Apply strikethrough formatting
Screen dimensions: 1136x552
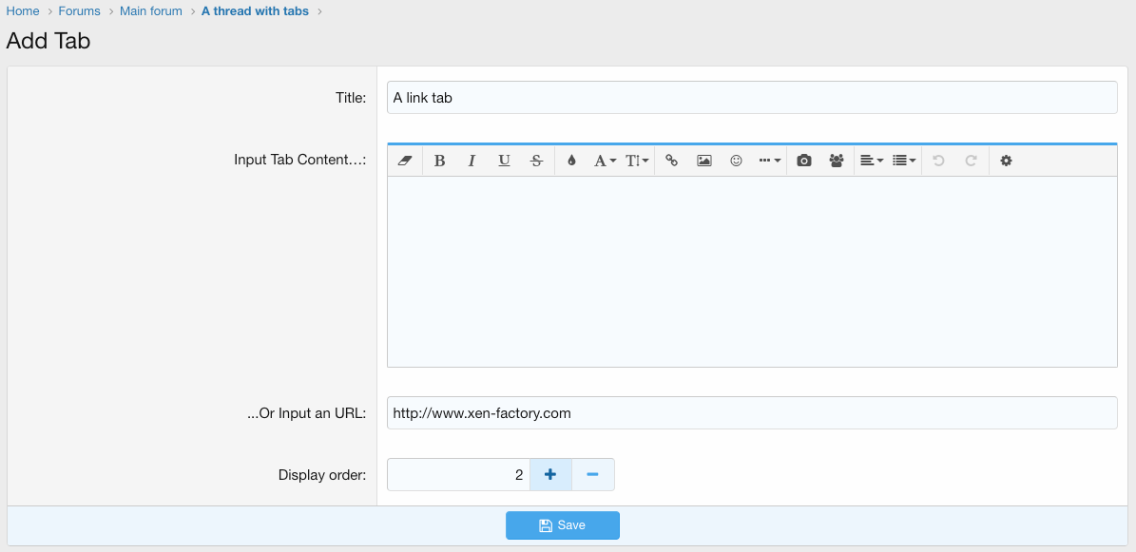click(x=536, y=162)
